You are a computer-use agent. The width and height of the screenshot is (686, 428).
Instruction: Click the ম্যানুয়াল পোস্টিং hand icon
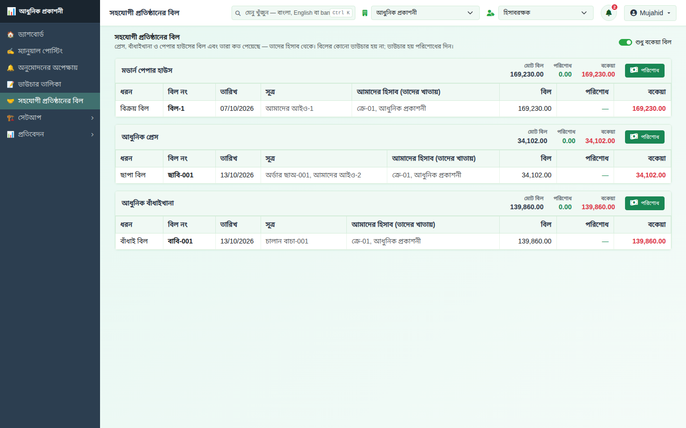pyautogui.click(x=10, y=51)
